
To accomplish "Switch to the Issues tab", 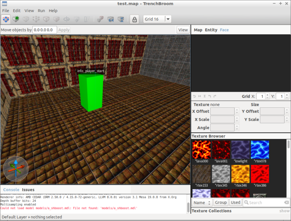I will tap(28, 190).
